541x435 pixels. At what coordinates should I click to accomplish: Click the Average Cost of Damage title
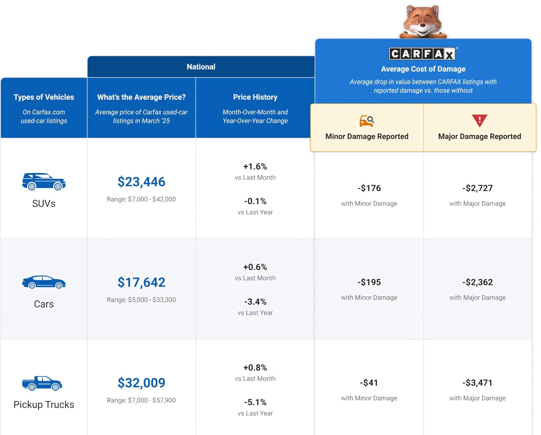(x=423, y=69)
